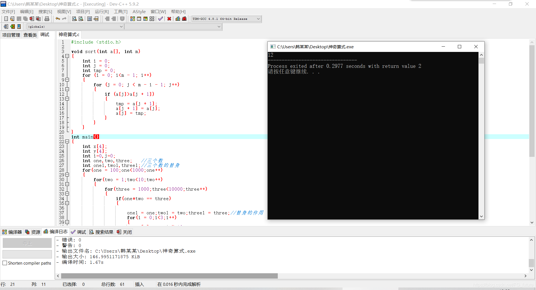Click the console window scroll down arrow
Image resolution: width=536 pixels, height=290 pixels.
click(481, 216)
